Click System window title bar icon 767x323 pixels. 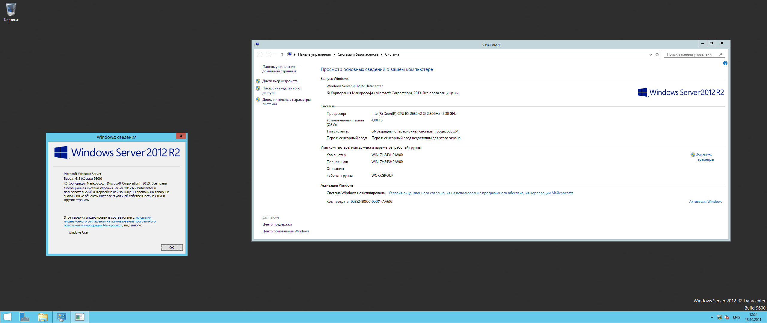(257, 44)
